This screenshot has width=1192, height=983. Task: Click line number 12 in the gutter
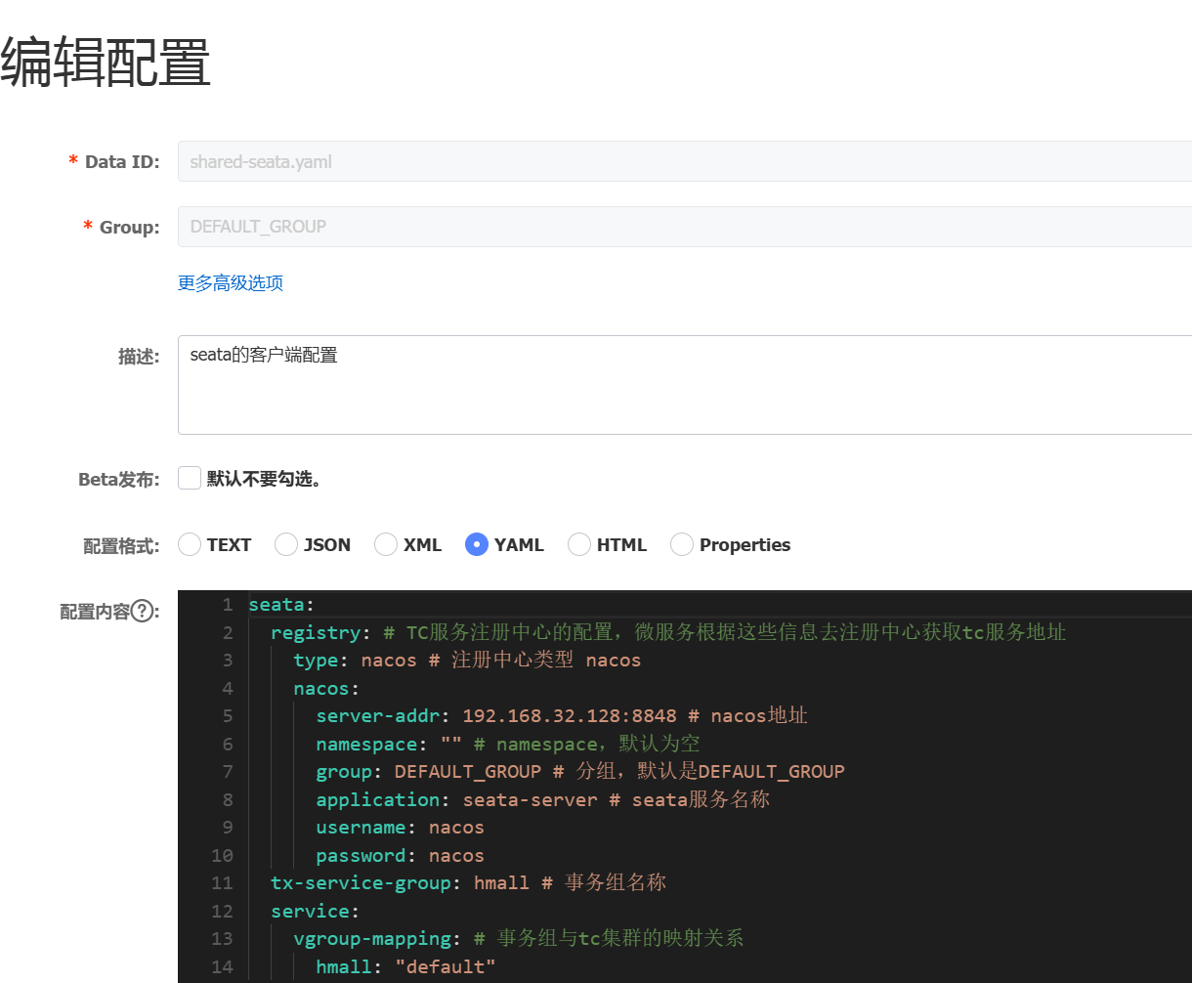click(x=222, y=911)
